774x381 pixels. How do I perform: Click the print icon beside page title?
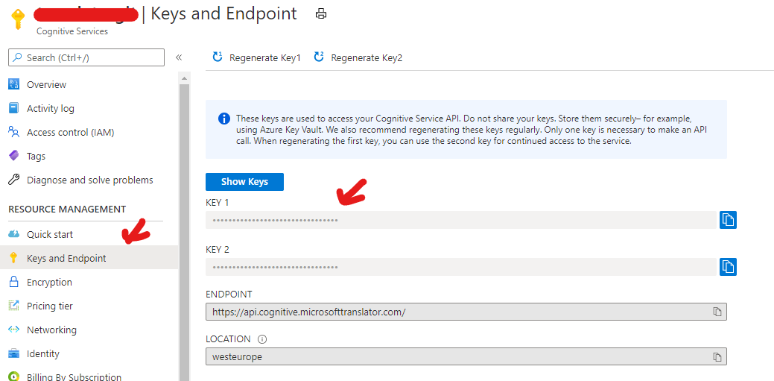pyautogui.click(x=321, y=14)
